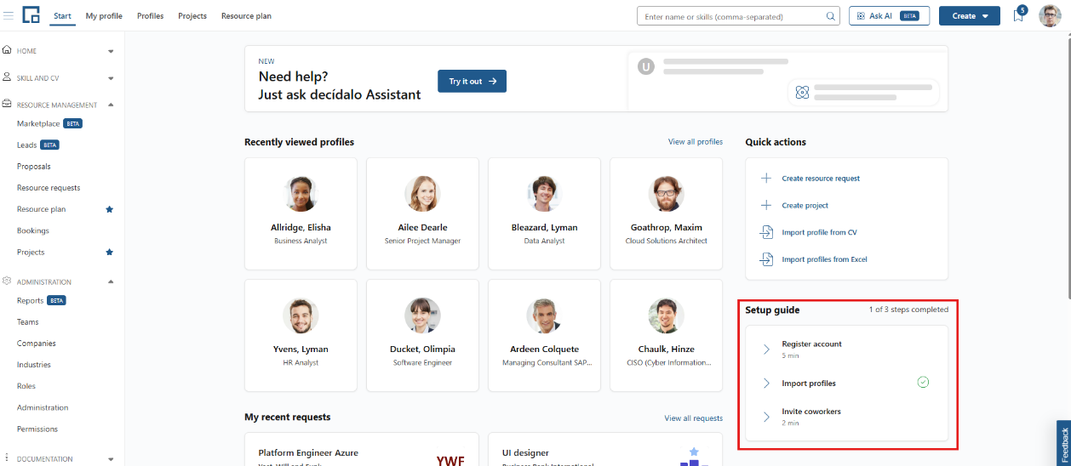
Task: Click the Ask AI button
Action: coord(889,16)
